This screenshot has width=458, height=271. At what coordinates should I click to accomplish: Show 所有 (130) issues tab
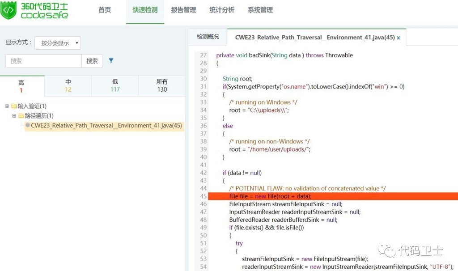click(x=162, y=85)
